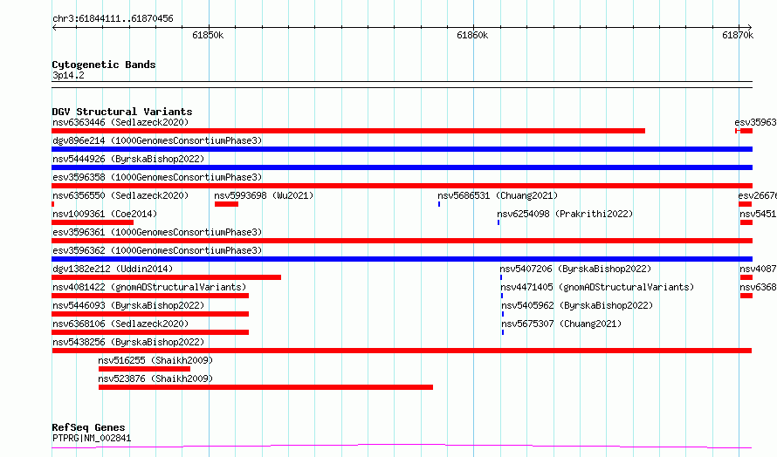
Task: Open the nsv5438256 (ByrskaBishop2022) variant label
Action: [128, 342]
